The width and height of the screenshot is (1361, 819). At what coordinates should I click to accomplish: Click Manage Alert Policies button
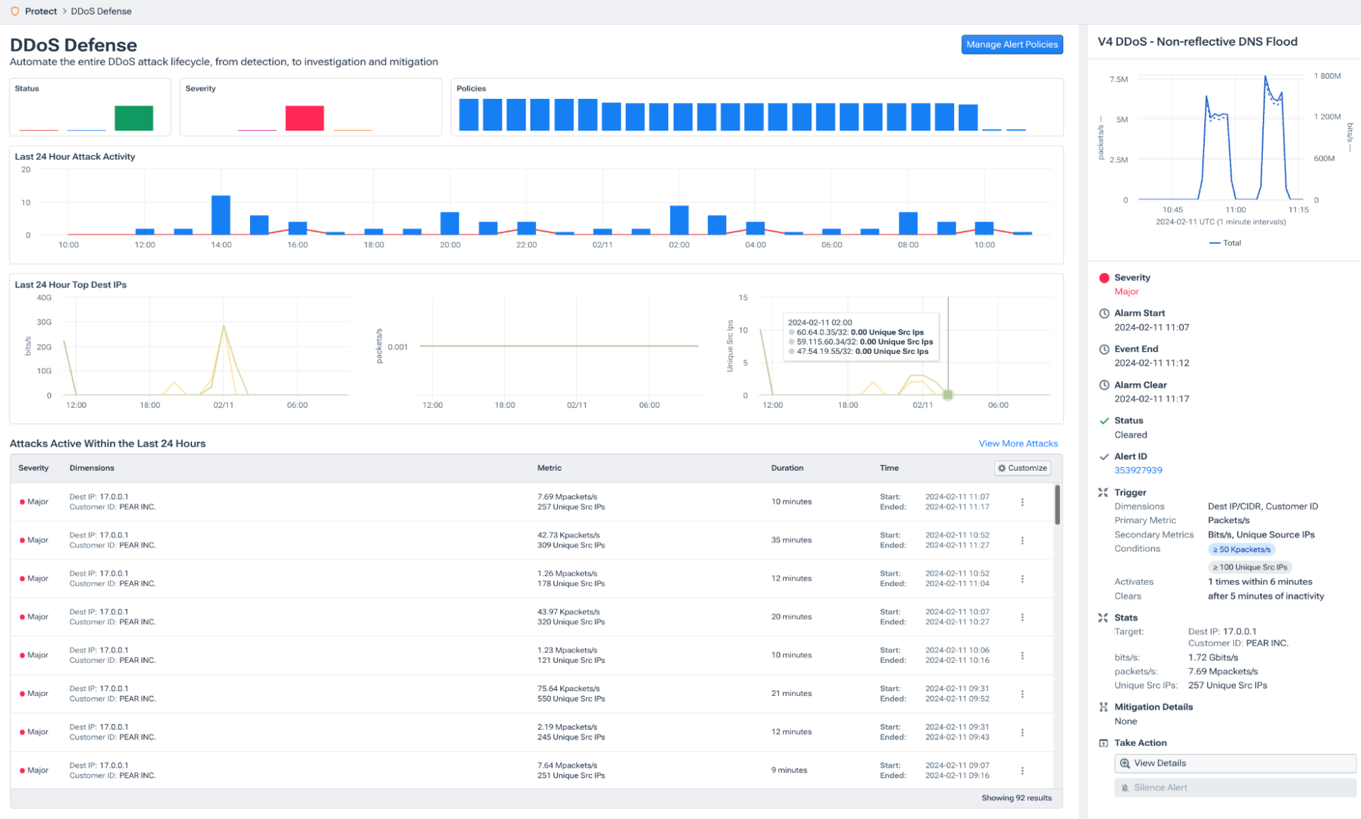(x=1011, y=44)
